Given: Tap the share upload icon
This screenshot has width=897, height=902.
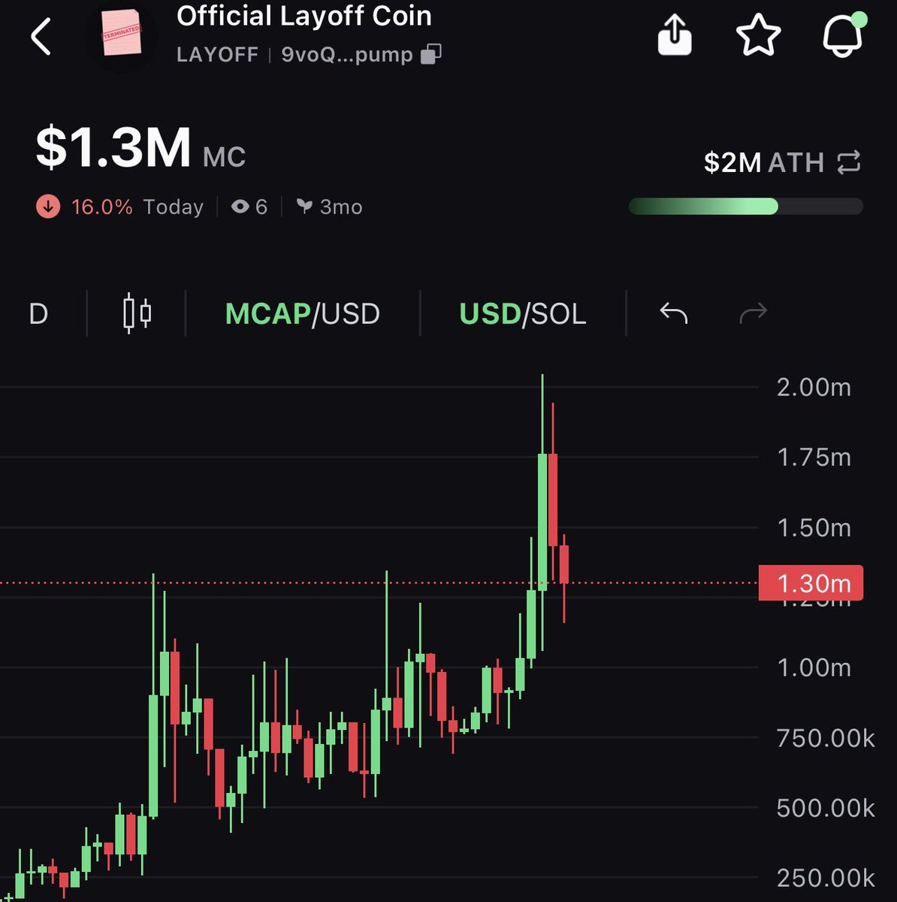Looking at the screenshot, I should [x=675, y=35].
